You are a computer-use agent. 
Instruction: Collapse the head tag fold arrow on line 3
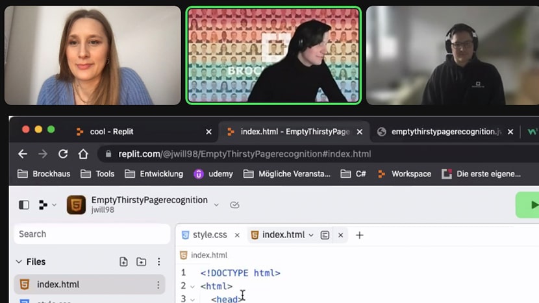point(192,300)
